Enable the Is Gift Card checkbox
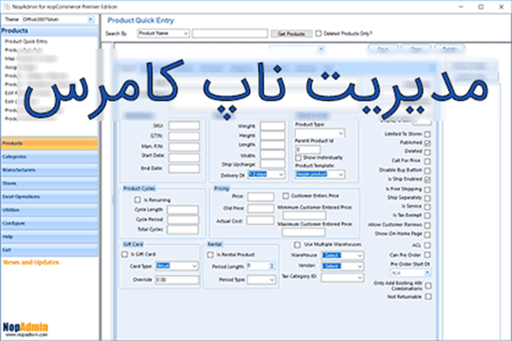The image size is (512, 341). click(x=125, y=255)
